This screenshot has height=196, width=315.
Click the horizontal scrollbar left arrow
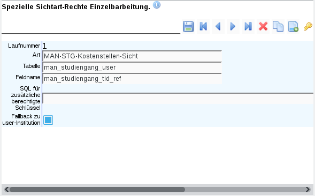6,190
